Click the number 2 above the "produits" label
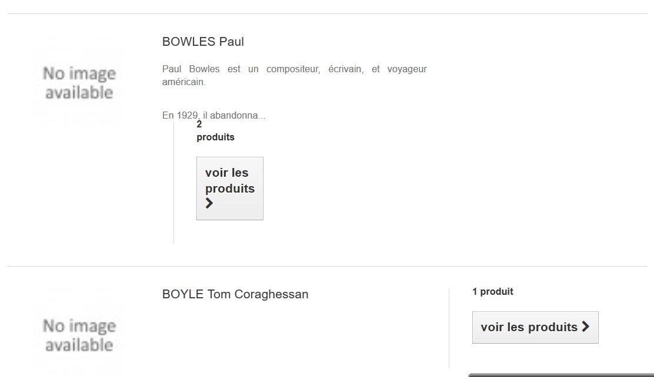Viewport: 654px width, 377px height. point(199,124)
